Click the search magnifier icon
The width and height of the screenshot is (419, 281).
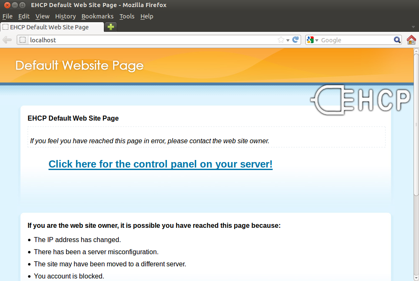click(397, 40)
